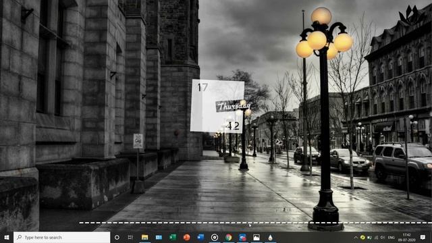
Task: Open the network status tray icon
Action: tap(376, 237)
